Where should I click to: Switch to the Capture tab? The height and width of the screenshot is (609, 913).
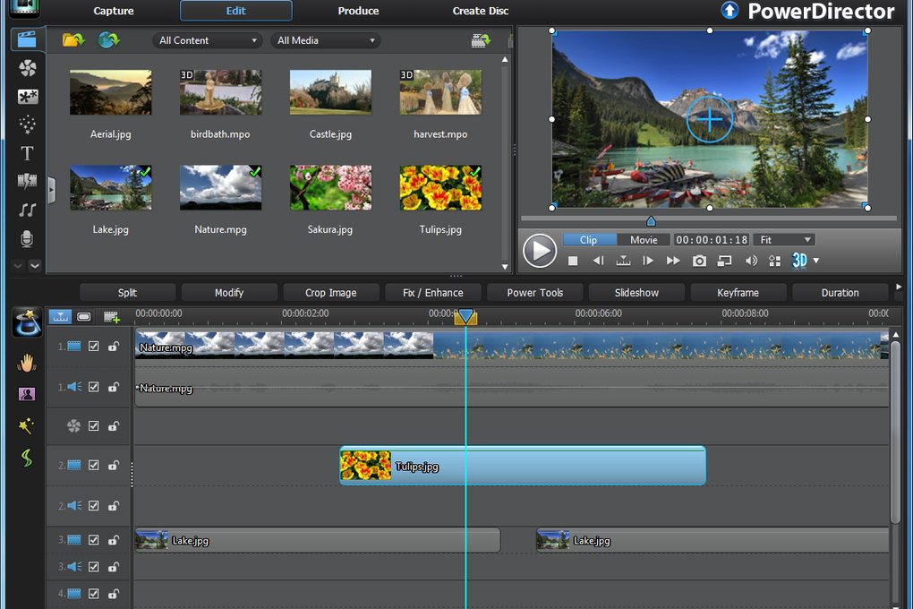pyautogui.click(x=114, y=11)
